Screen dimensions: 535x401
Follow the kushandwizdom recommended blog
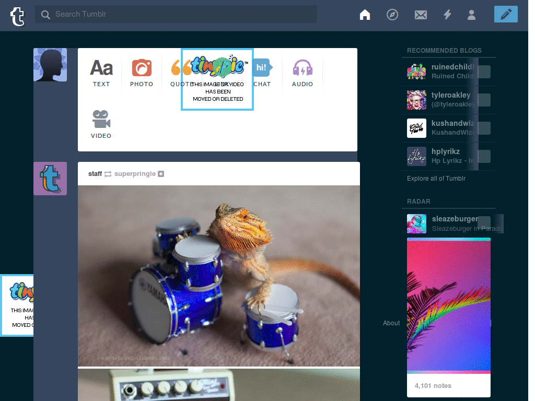coord(484,128)
